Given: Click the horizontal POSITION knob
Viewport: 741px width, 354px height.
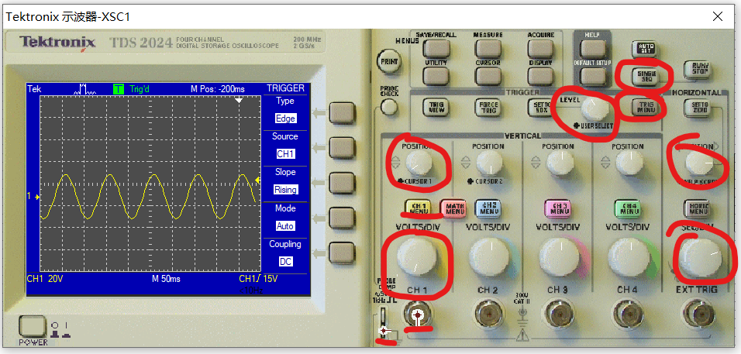Looking at the screenshot, I should pos(699,163).
